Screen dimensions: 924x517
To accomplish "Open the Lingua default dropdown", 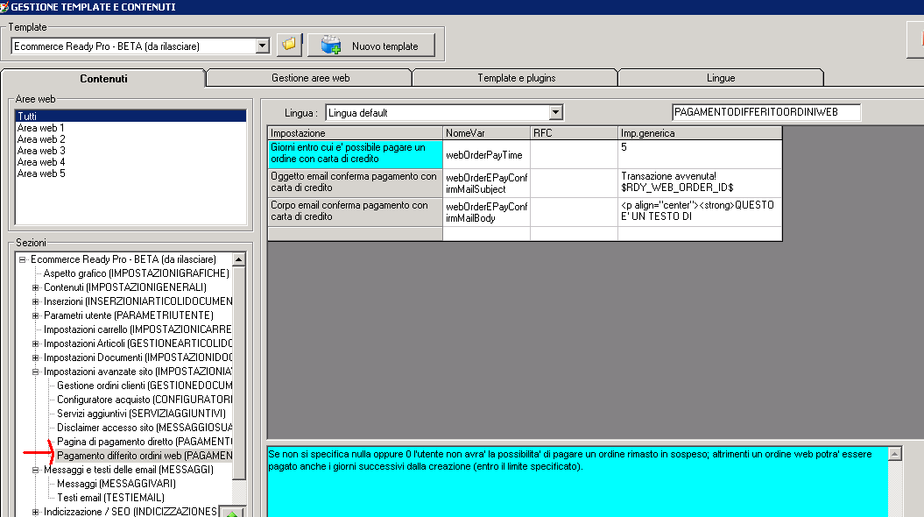I will coord(555,112).
